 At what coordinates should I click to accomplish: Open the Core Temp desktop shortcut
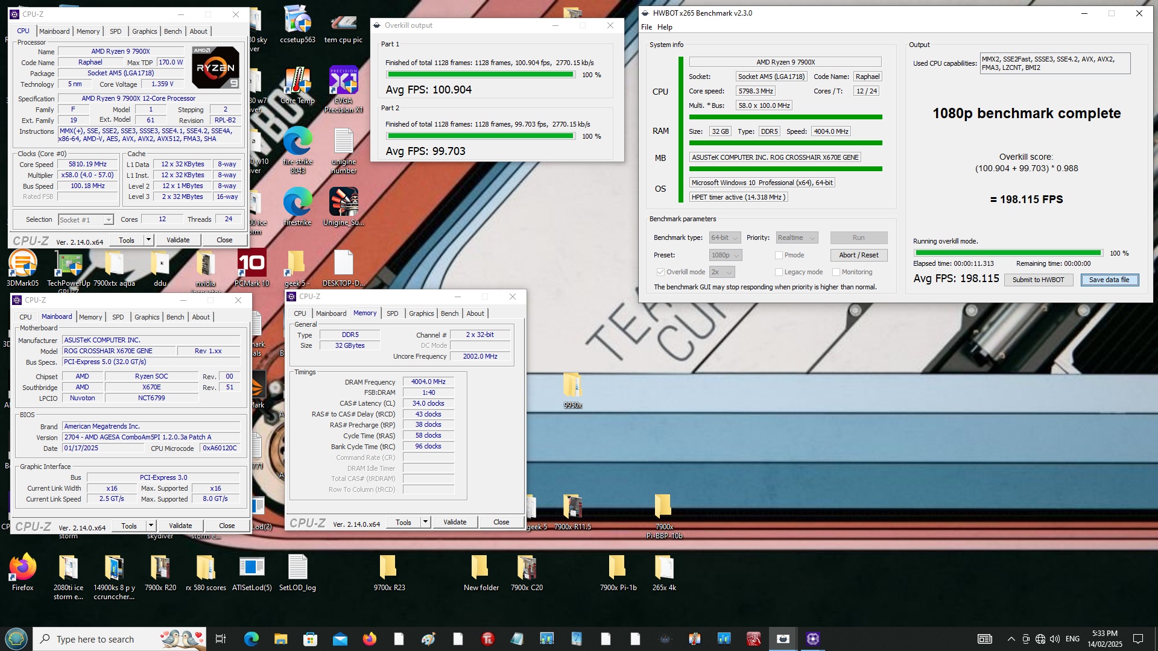tap(297, 85)
